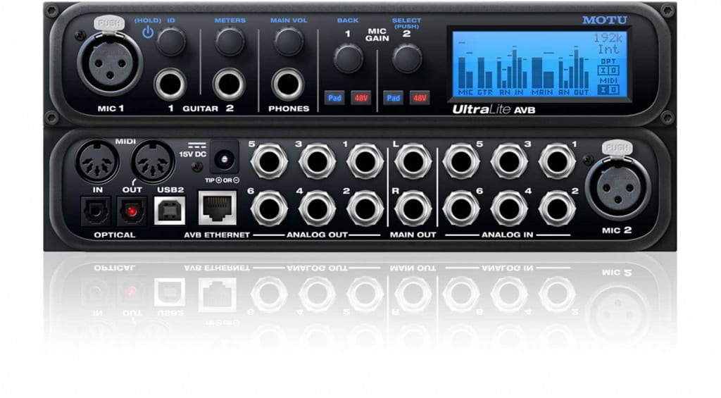Click the analog out 6 jack
The height and width of the screenshot is (398, 721).
pyautogui.click(x=270, y=209)
